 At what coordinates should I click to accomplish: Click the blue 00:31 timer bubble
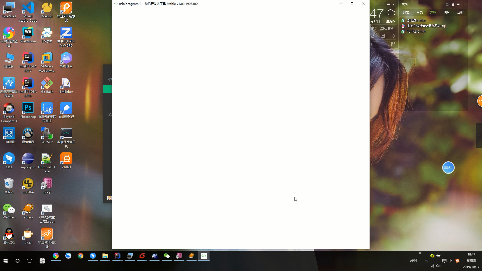tap(448, 168)
